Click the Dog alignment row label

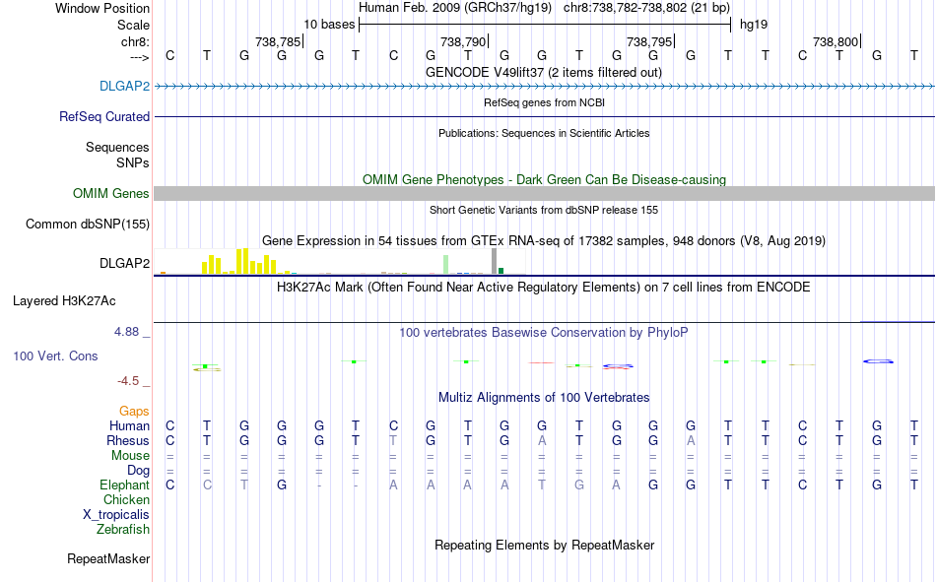138,471
